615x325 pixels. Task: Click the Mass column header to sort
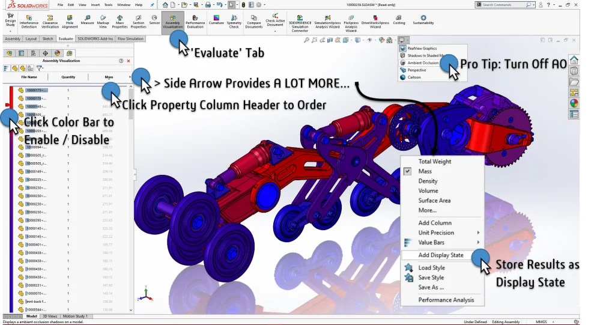click(x=109, y=77)
